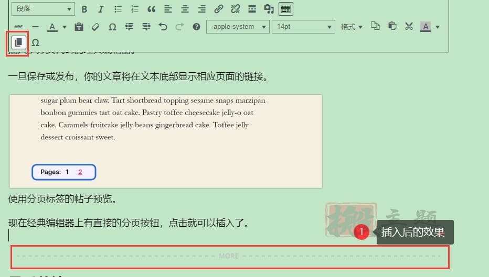
Task: Redo the last undone edit
Action: pyautogui.click(x=179, y=27)
